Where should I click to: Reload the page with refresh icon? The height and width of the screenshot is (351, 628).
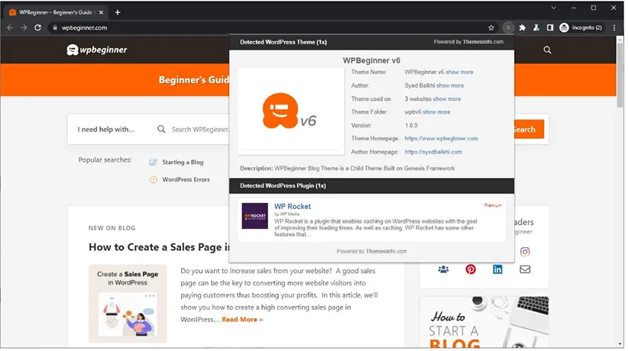[37, 27]
